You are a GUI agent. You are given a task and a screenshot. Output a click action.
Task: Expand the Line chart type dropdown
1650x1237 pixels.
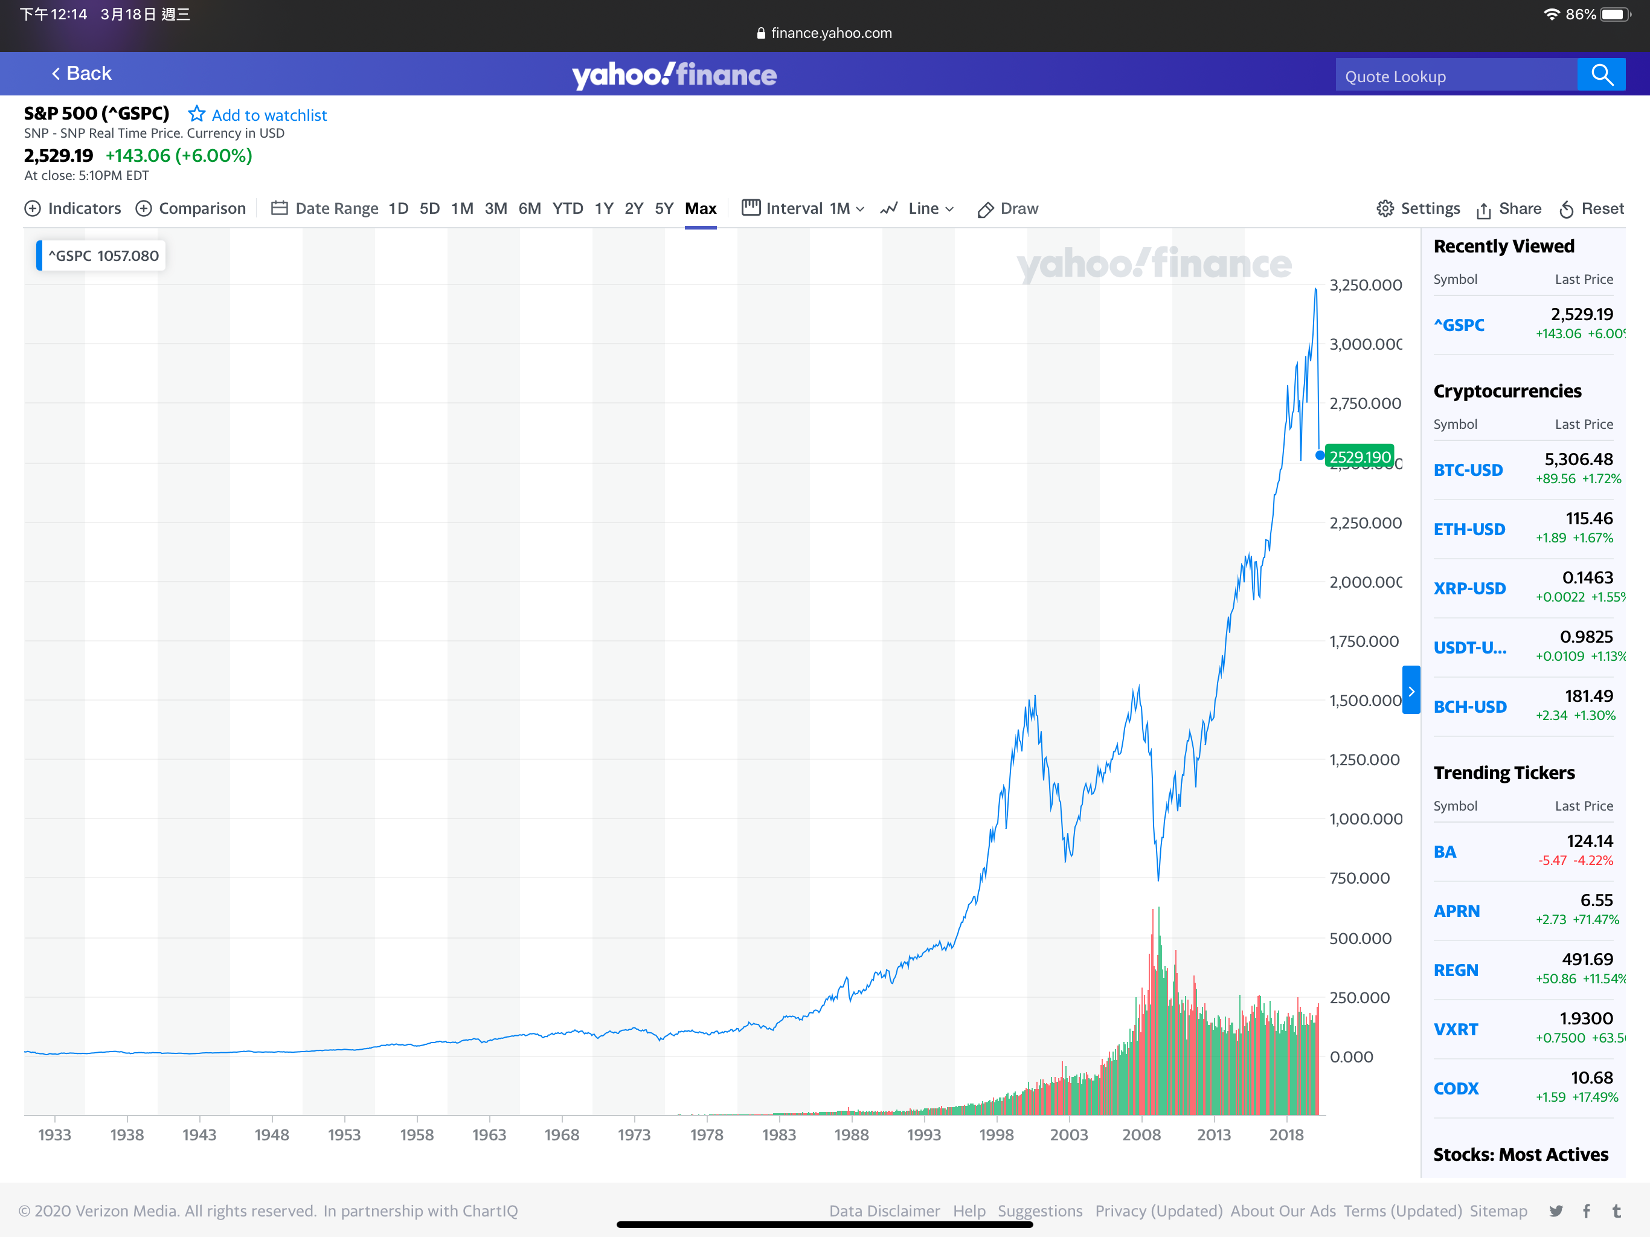tap(931, 208)
